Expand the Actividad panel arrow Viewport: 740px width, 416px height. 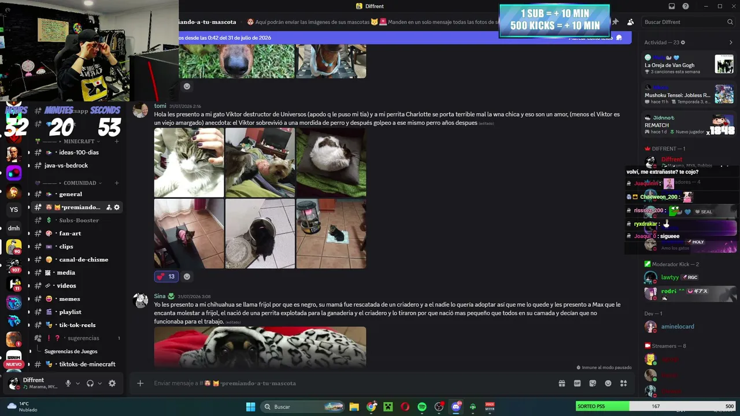[x=731, y=43]
